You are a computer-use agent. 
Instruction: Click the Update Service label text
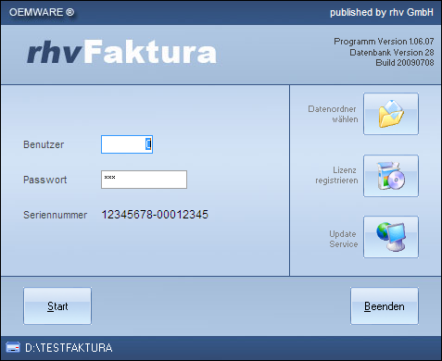coord(344,239)
